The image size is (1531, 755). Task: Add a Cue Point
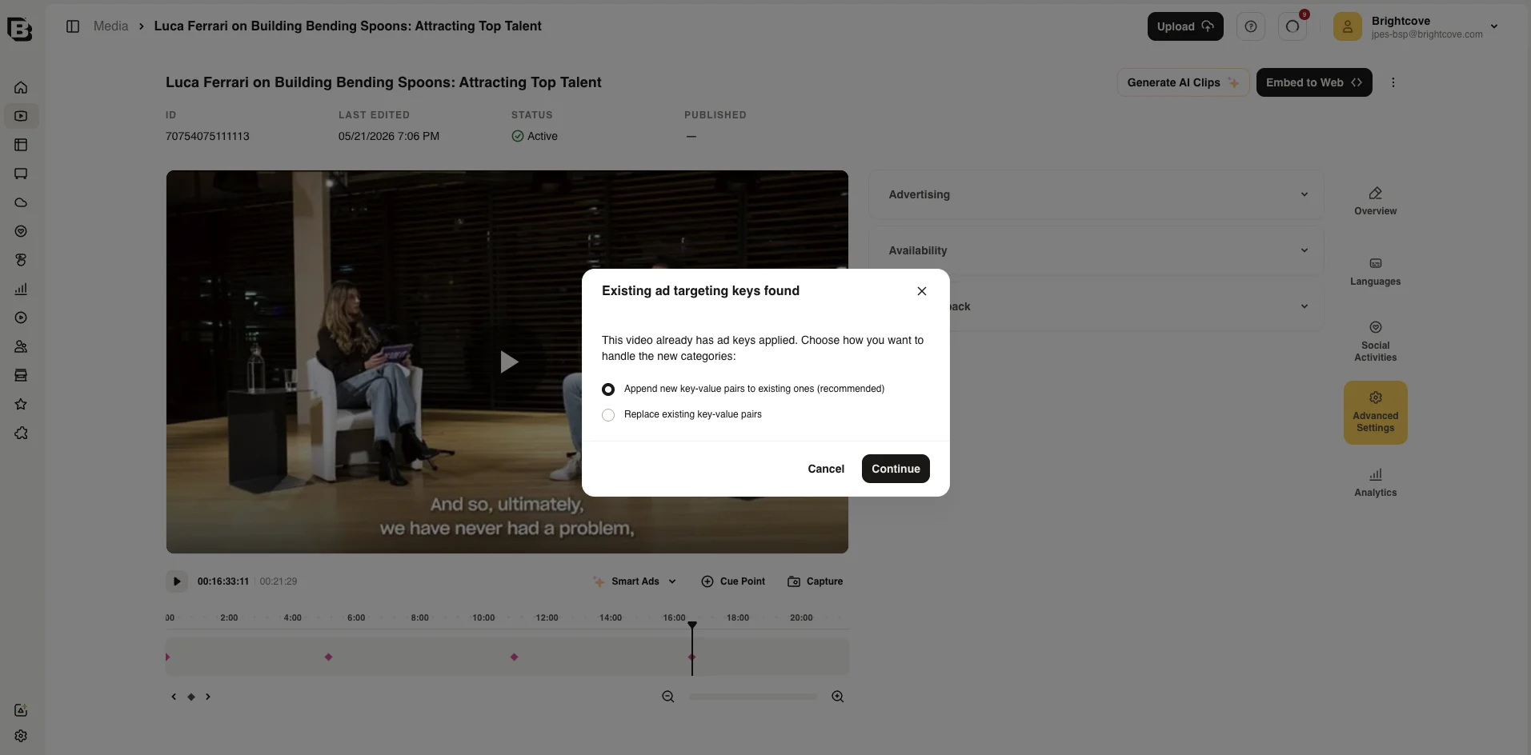[732, 581]
